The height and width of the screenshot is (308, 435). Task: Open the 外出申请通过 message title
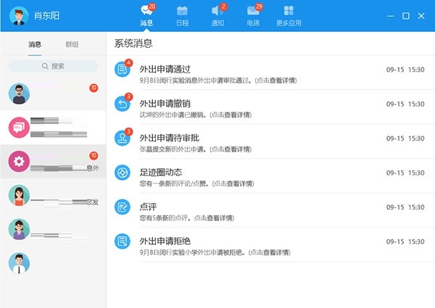[165, 69]
